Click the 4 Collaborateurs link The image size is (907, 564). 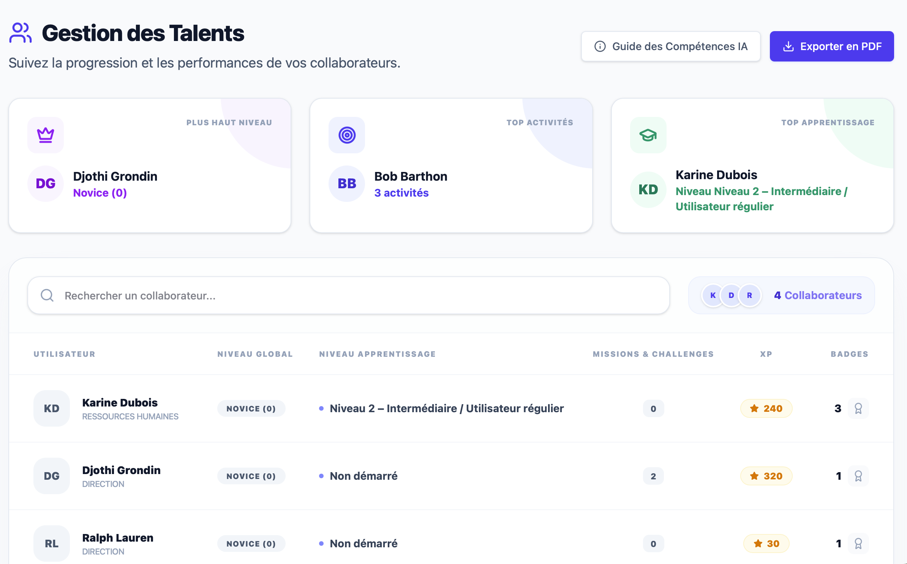[817, 295]
